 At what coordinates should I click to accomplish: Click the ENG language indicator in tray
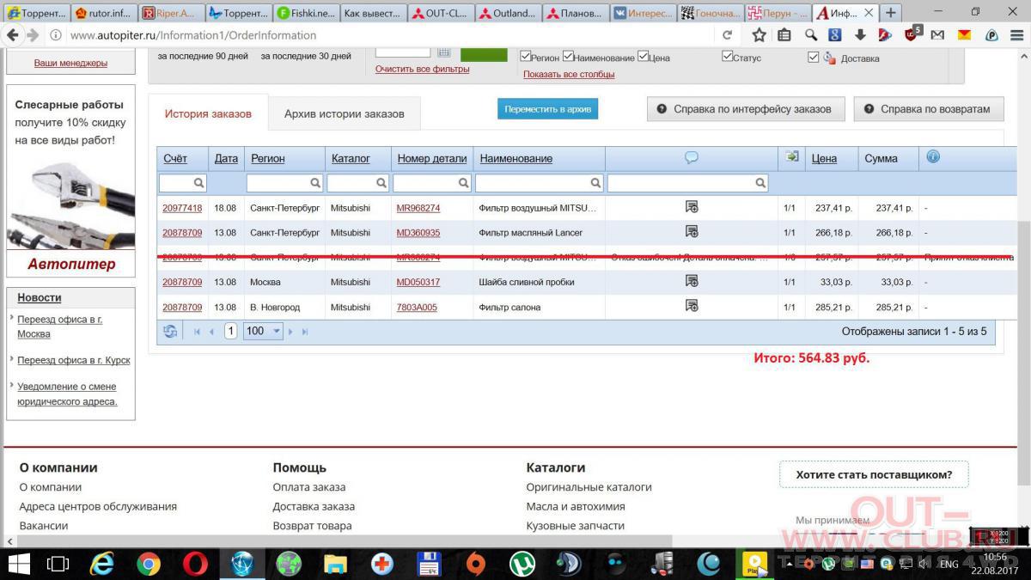(x=949, y=565)
